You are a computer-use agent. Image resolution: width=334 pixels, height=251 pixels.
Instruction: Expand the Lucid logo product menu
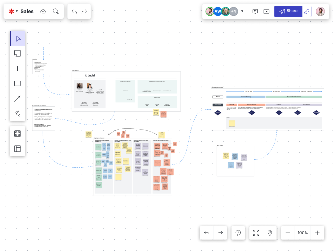(13, 12)
